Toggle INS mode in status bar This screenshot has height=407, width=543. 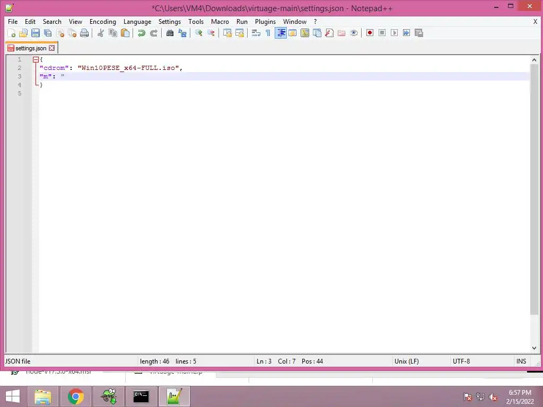[x=521, y=361]
